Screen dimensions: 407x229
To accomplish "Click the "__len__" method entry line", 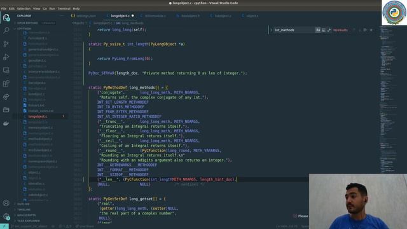I will click(x=166, y=179).
